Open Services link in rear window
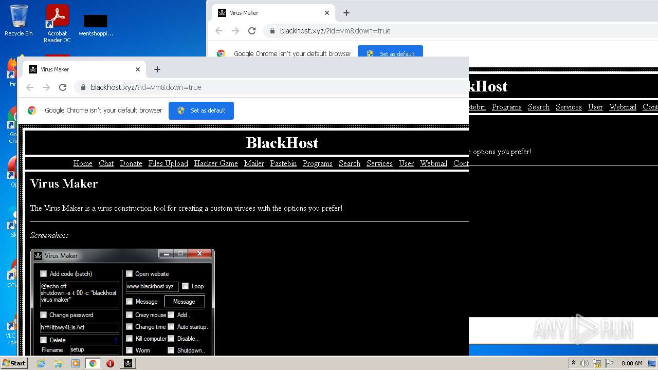The image size is (658, 370). coord(569,107)
